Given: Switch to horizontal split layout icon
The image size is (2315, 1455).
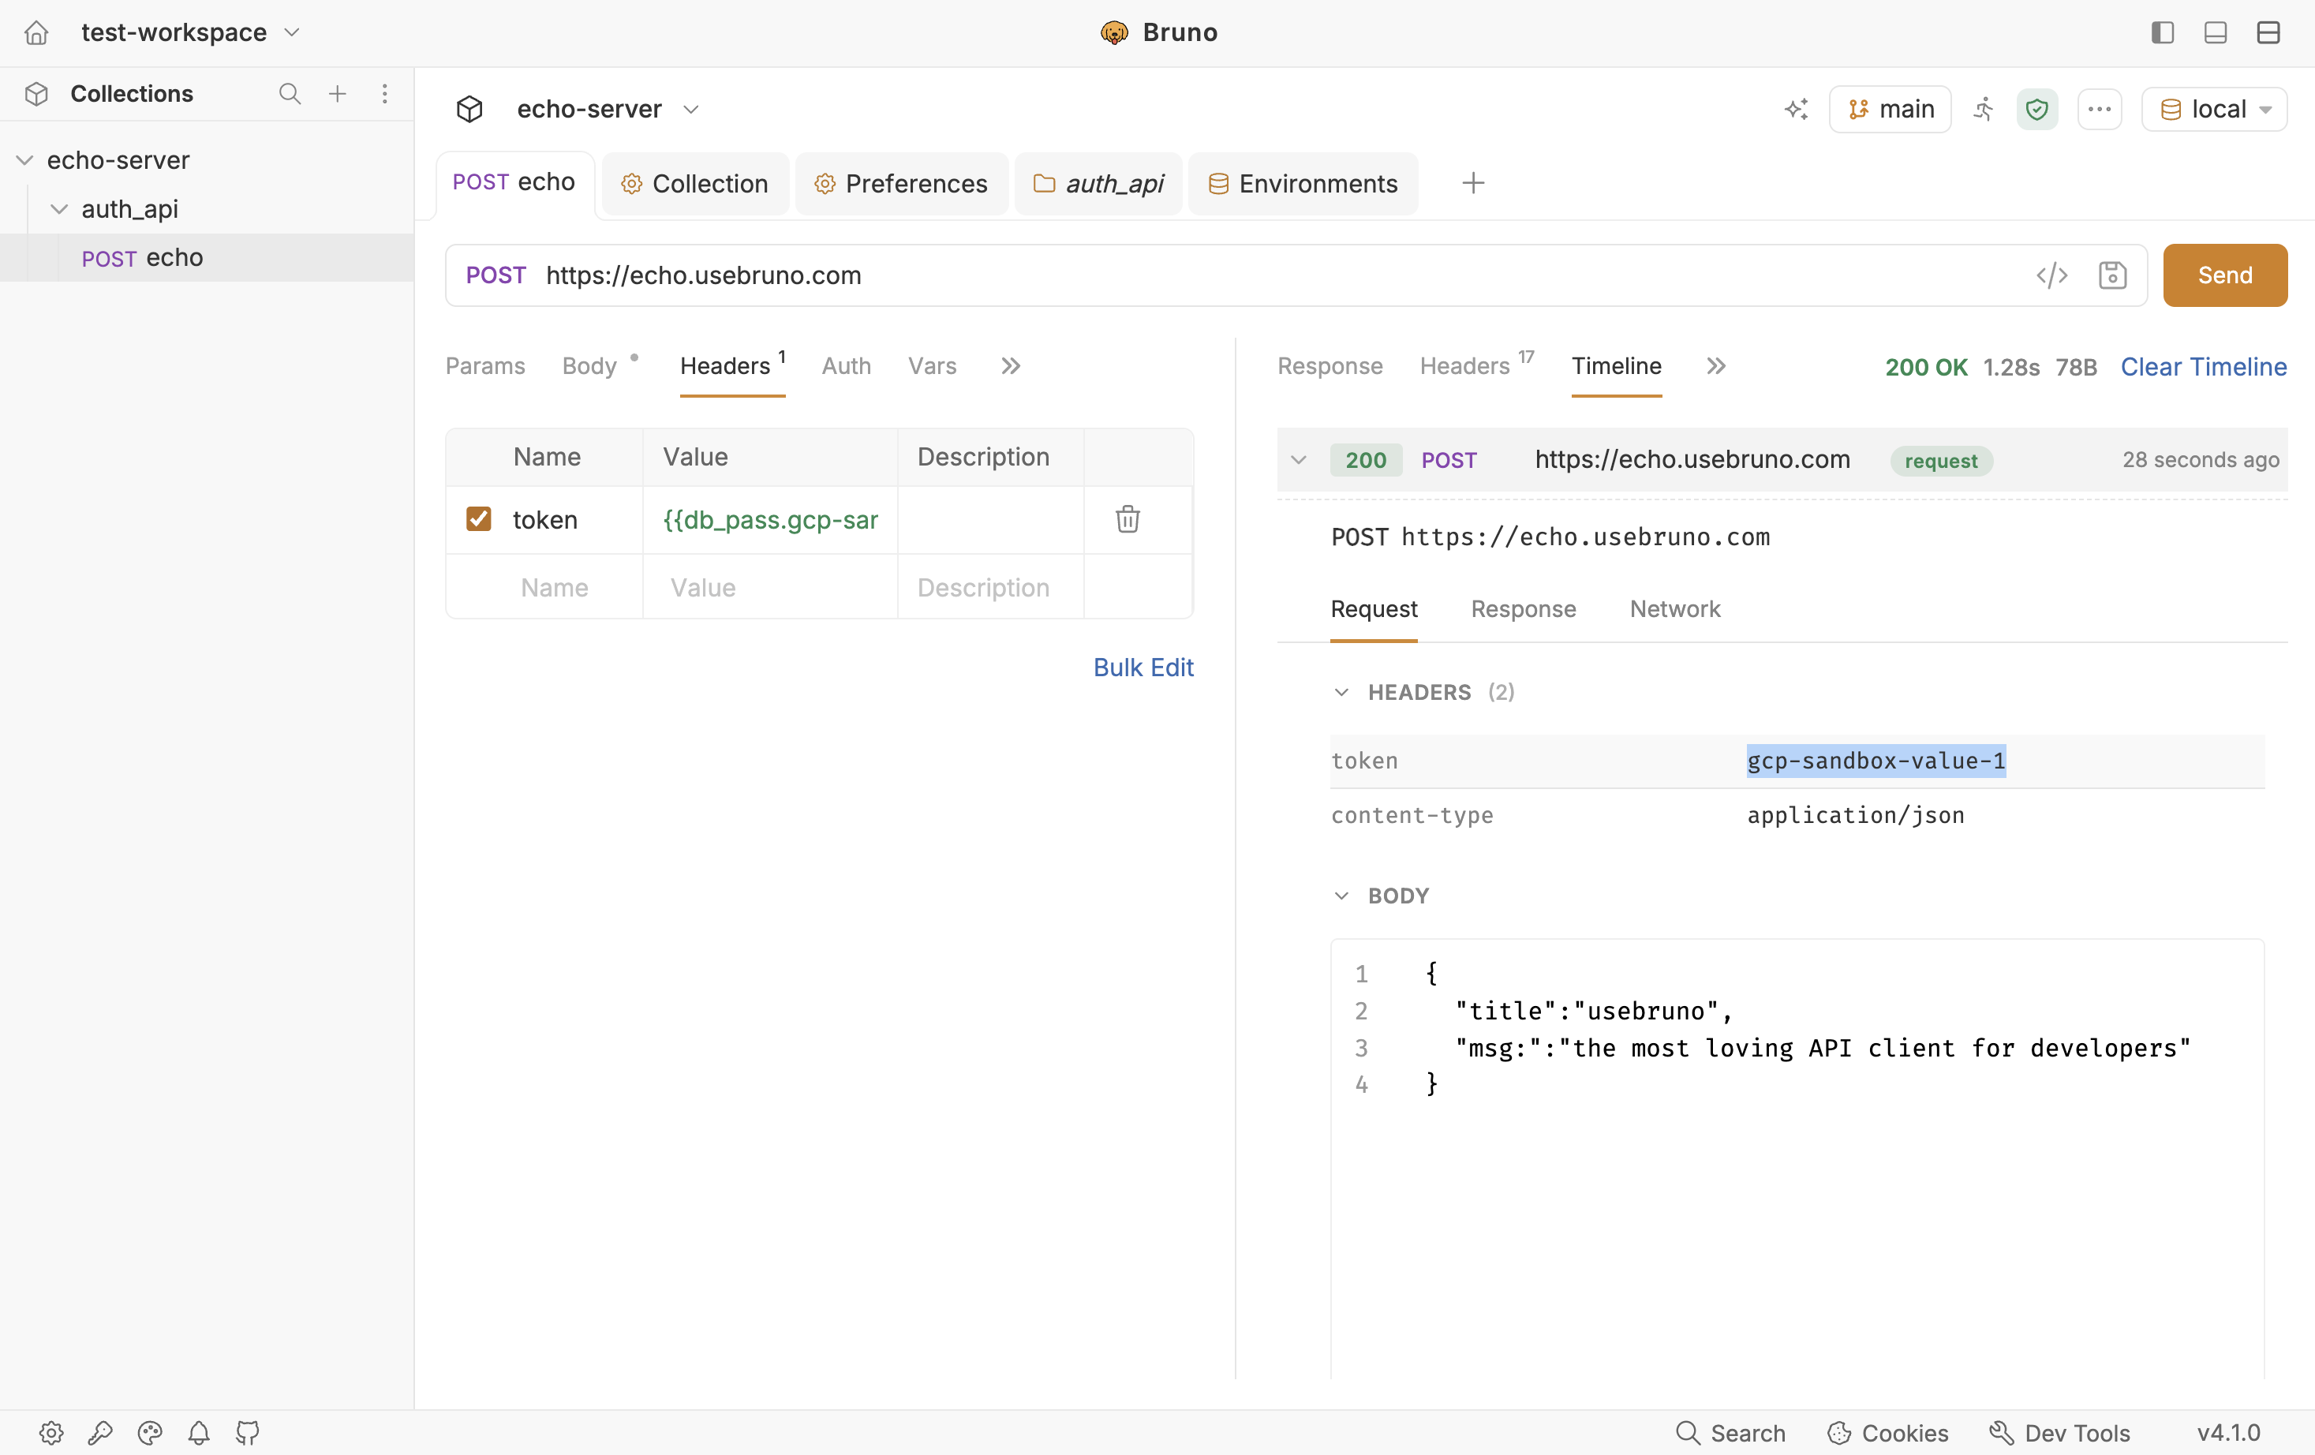Looking at the screenshot, I should click(x=2268, y=32).
